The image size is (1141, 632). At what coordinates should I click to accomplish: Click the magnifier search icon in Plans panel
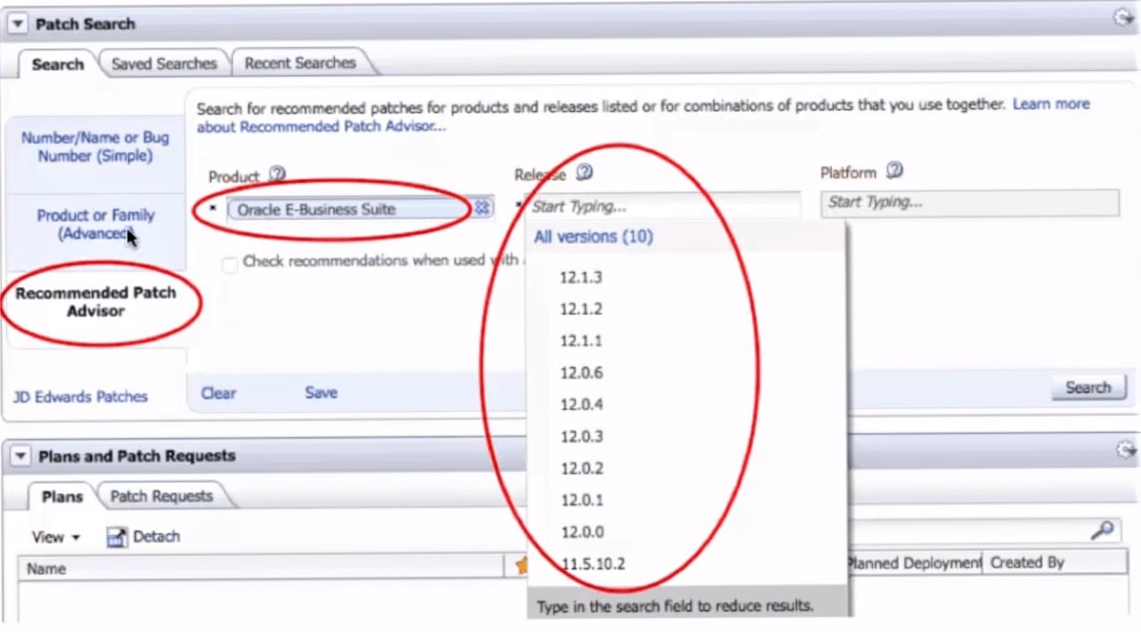(x=1103, y=531)
